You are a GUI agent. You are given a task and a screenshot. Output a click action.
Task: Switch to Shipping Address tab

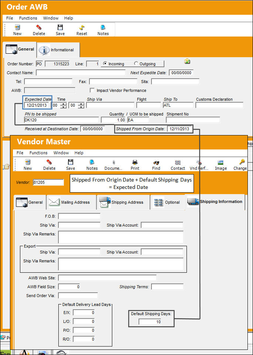tap(123, 202)
